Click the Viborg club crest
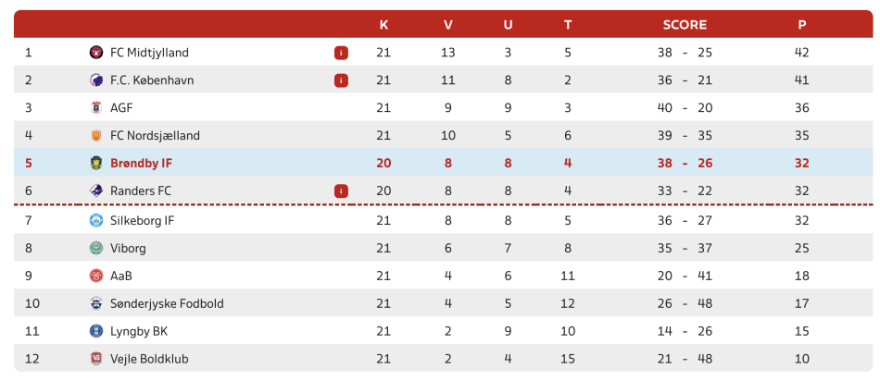 (x=96, y=248)
